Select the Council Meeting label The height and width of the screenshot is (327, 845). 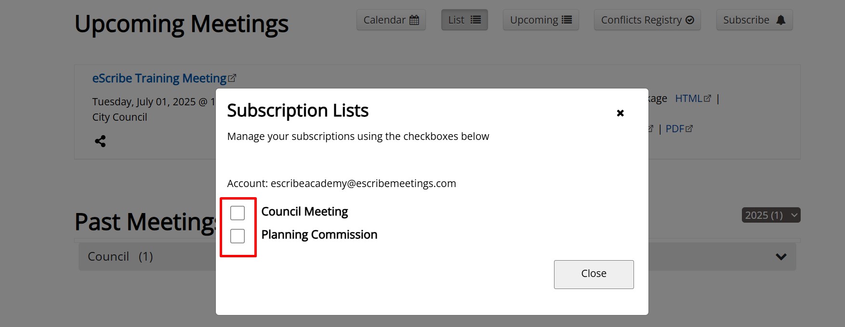[304, 212]
